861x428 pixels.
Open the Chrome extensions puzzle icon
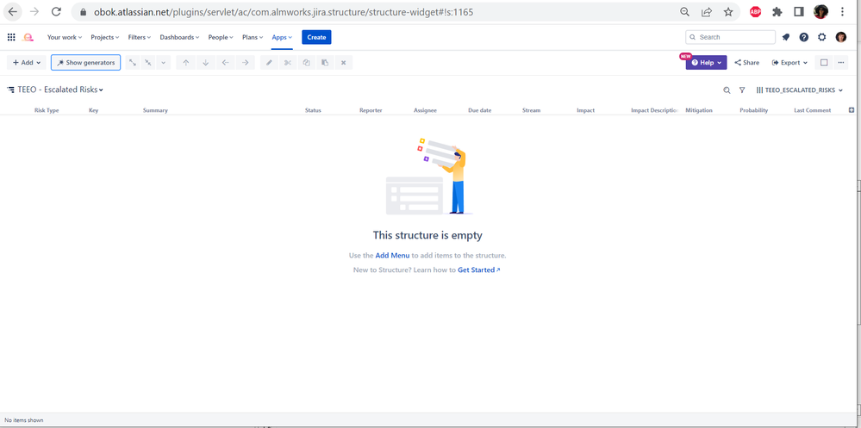pos(777,11)
